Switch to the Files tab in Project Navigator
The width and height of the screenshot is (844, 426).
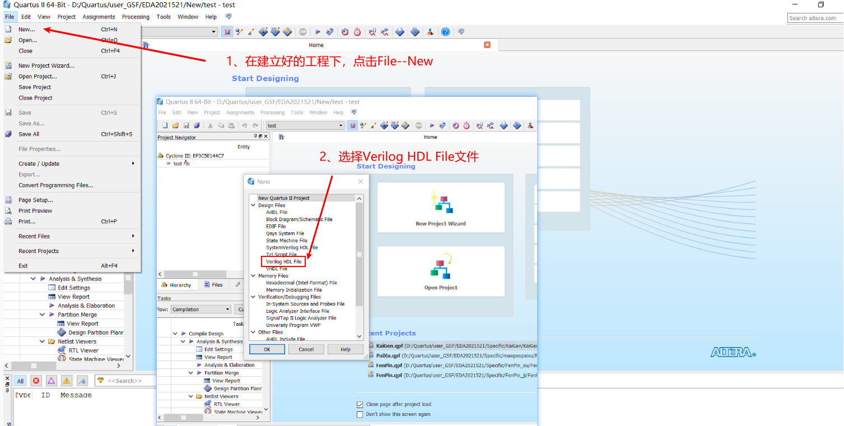point(212,285)
